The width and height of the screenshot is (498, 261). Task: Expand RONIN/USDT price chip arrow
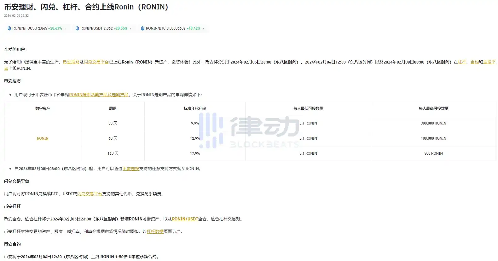130,28
